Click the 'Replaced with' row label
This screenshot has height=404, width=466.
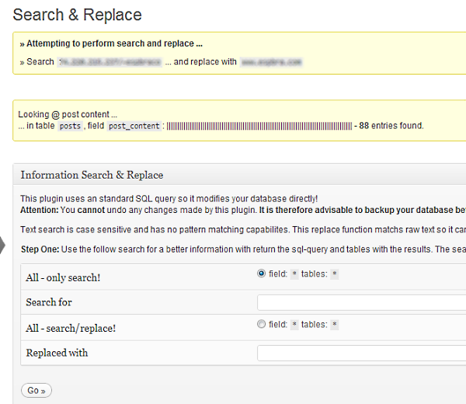click(x=57, y=353)
